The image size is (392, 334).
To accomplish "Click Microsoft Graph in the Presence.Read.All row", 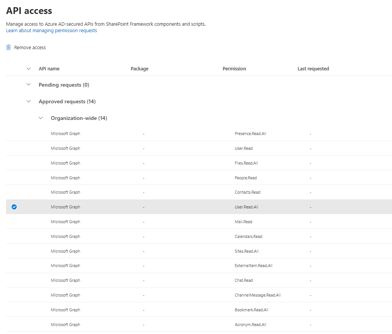I will [65, 134].
